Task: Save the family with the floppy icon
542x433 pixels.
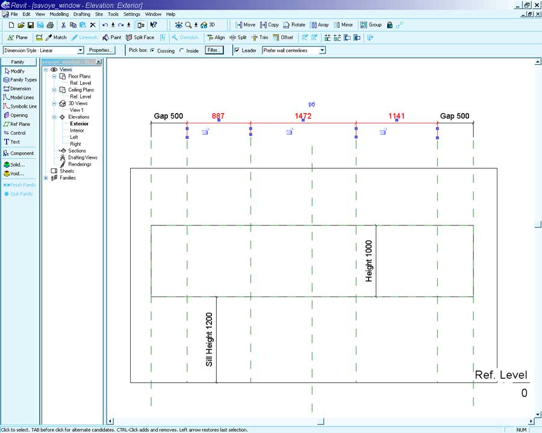Action: [x=31, y=25]
